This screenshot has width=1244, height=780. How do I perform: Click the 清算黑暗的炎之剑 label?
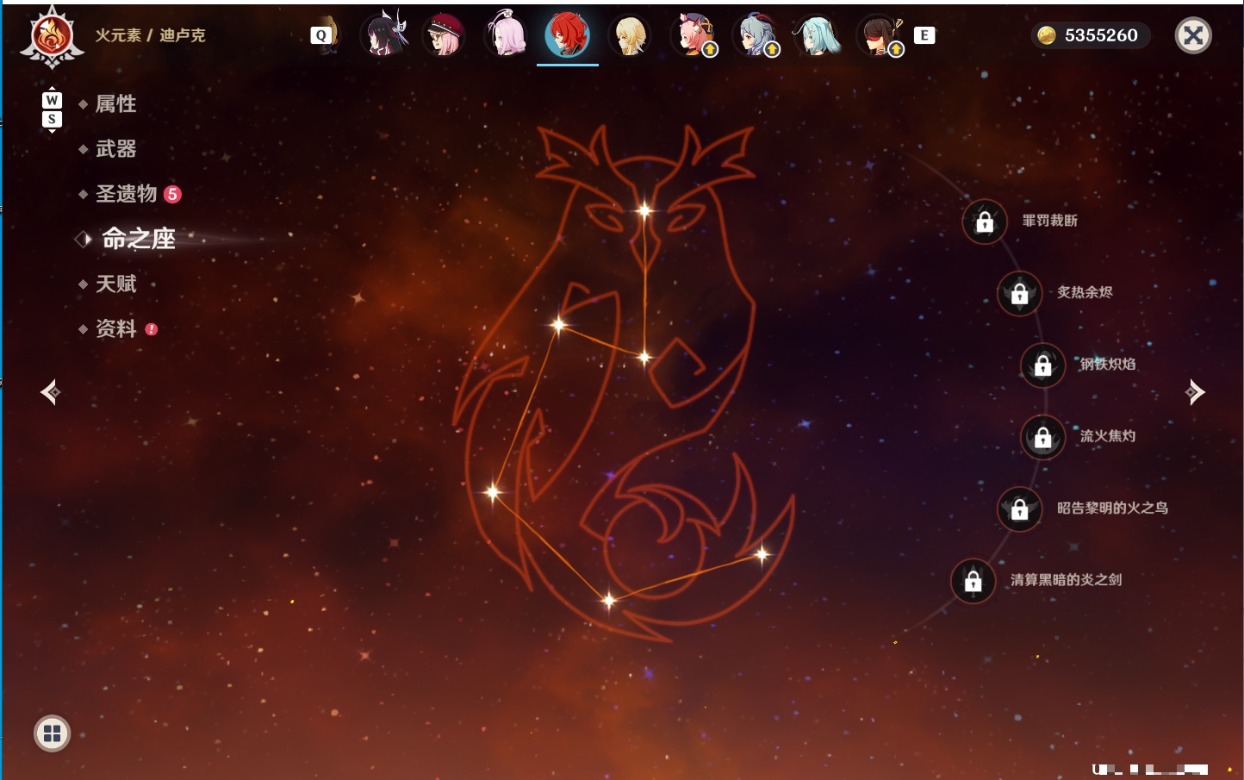tap(1066, 580)
